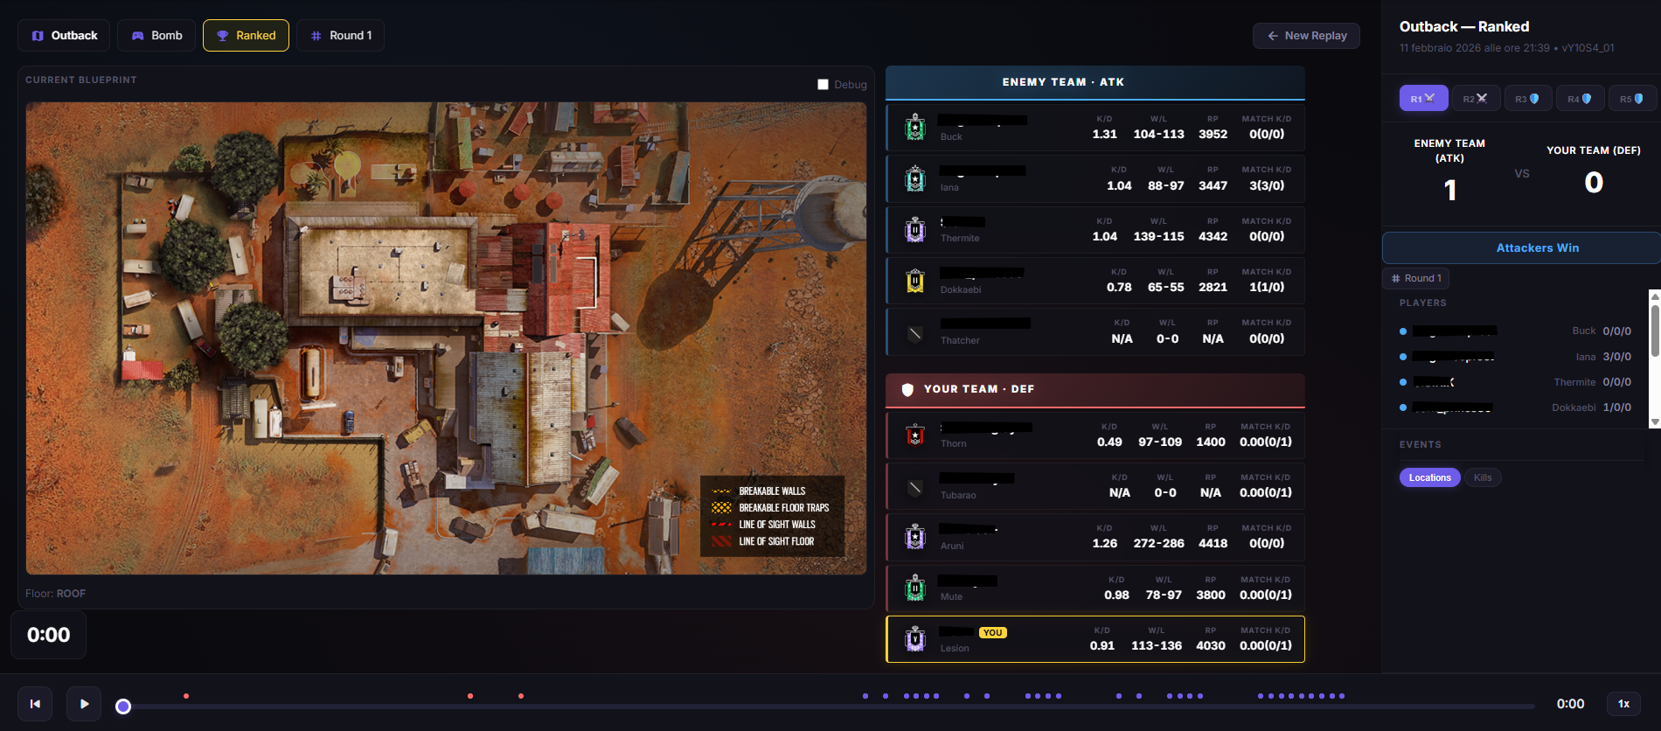
Task: Click the timeline scrubber handle
Action: 123,707
